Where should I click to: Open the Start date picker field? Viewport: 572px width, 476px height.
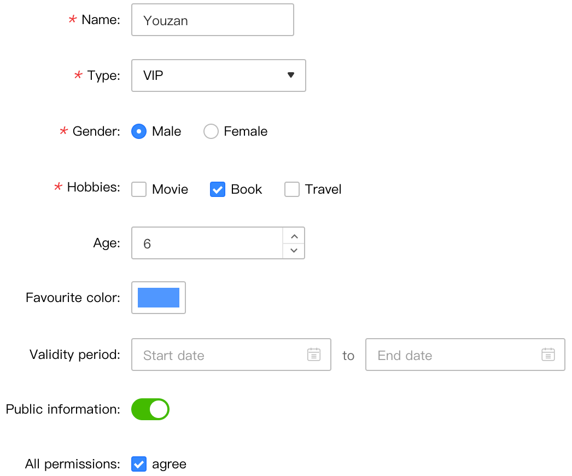coord(231,355)
